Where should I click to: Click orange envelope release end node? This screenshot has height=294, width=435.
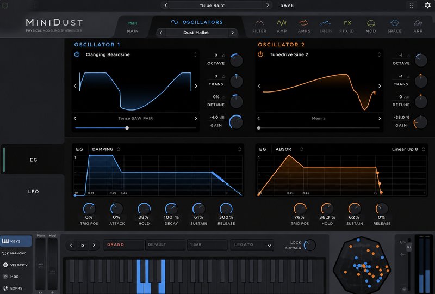[x=382, y=192]
